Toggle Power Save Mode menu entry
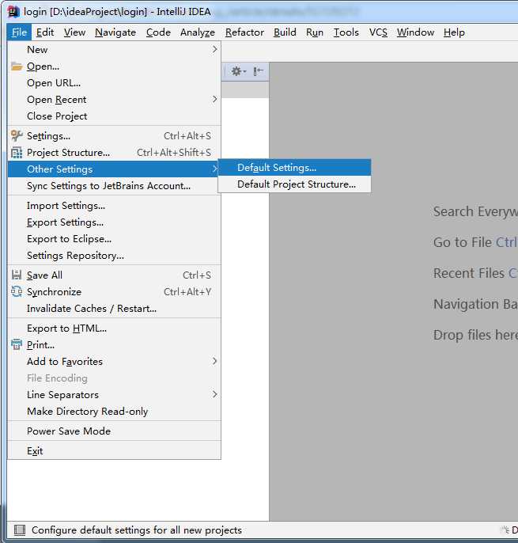 [x=114, y=431]
